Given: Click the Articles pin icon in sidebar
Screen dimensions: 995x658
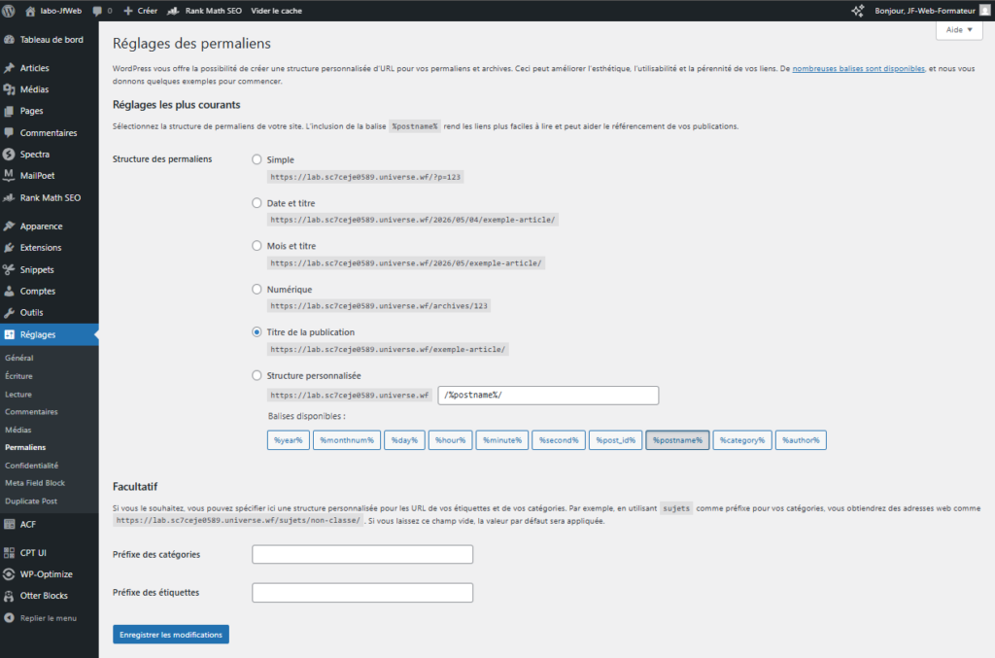Looking at the screenshot, I should tap(9, 68).
